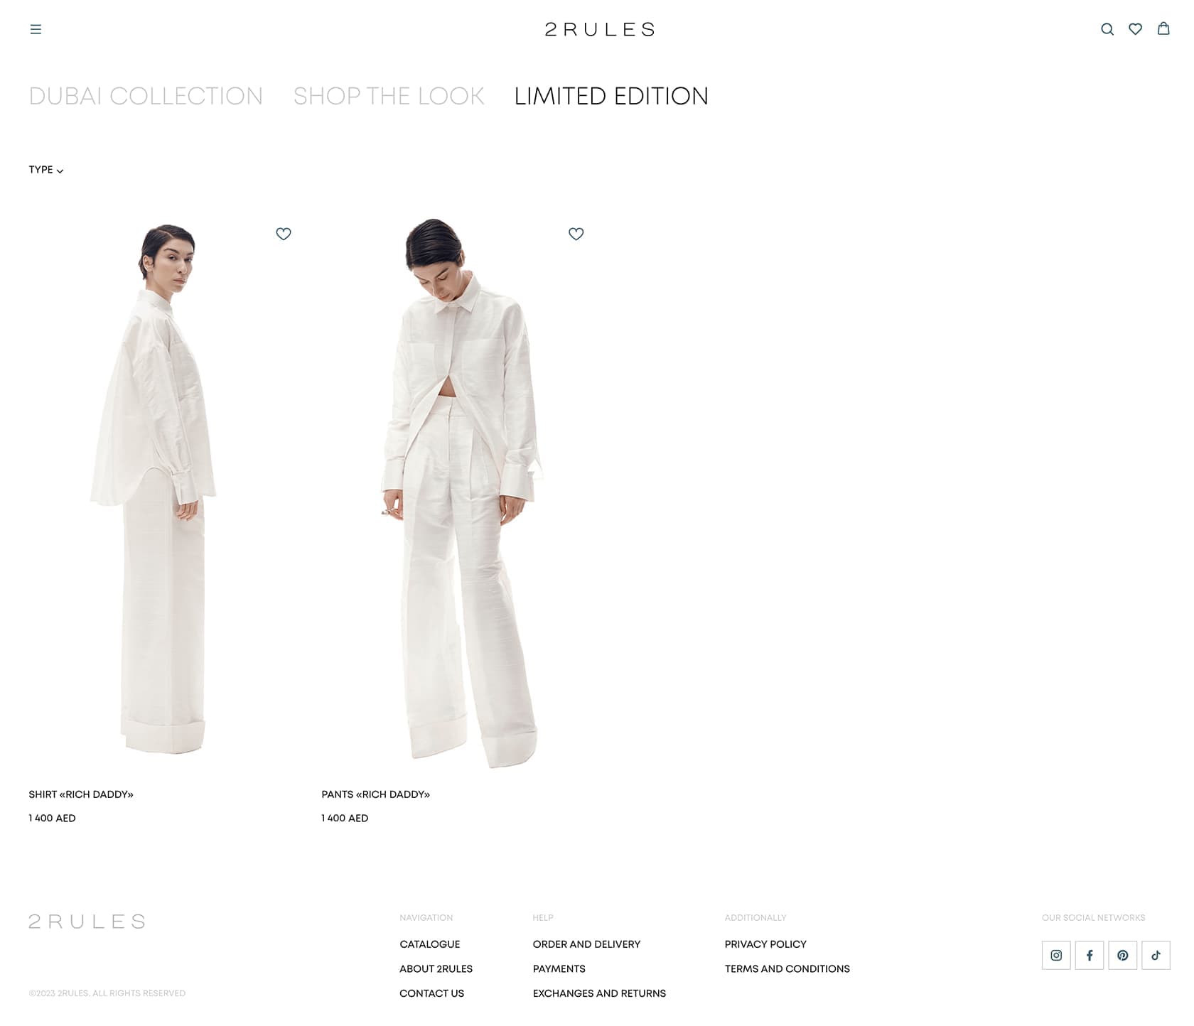
Task: Switch to the Dubai Collection tab
Action: pos(146,96)
